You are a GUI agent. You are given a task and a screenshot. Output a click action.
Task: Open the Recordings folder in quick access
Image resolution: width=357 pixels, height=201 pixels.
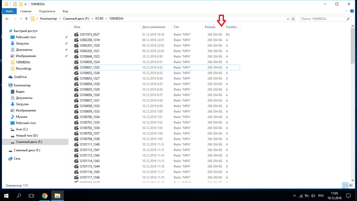(x=24, y=69)
